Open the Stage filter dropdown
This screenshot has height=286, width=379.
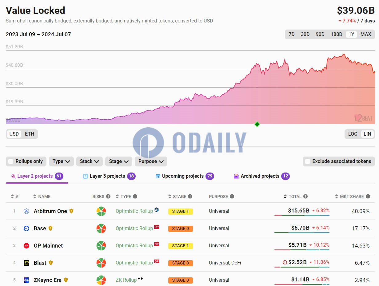[119, 161]
